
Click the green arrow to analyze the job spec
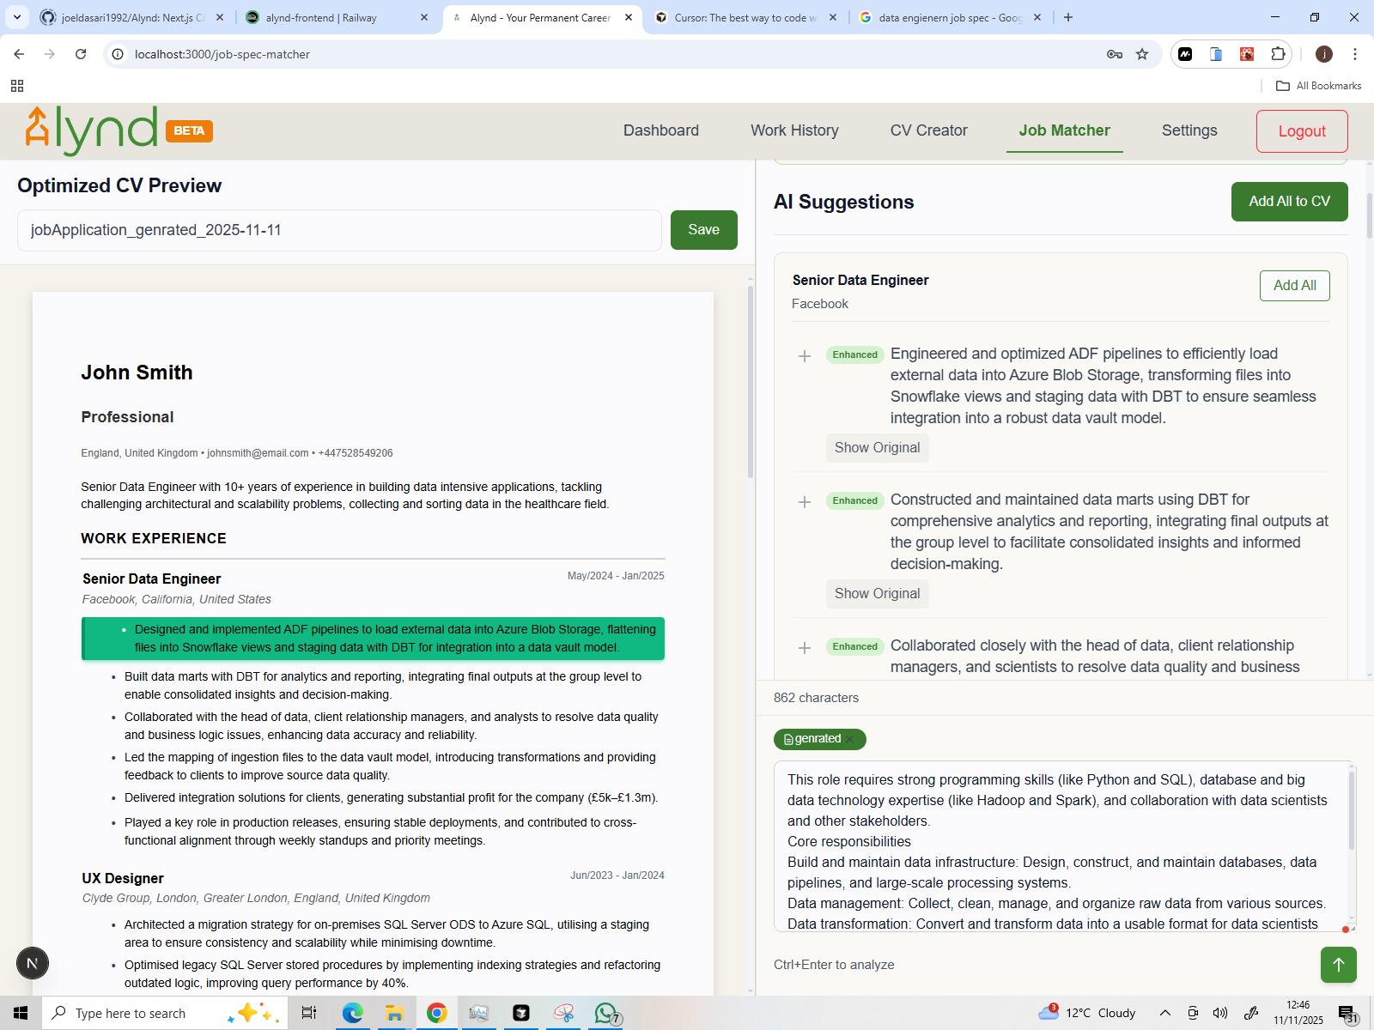point(1338,965)
